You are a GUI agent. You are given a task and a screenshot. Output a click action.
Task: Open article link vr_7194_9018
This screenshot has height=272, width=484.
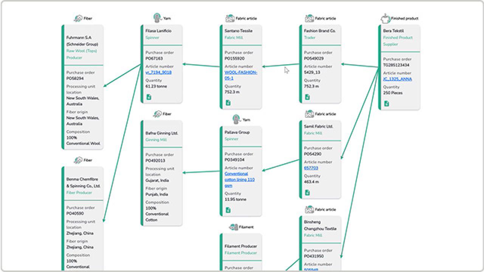158,72
